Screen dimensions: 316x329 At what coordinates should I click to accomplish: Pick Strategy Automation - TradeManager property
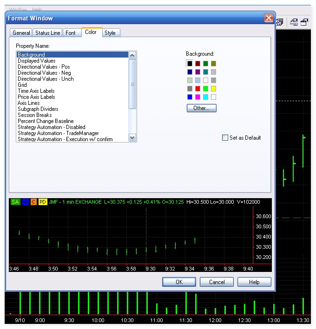(72, 133)
